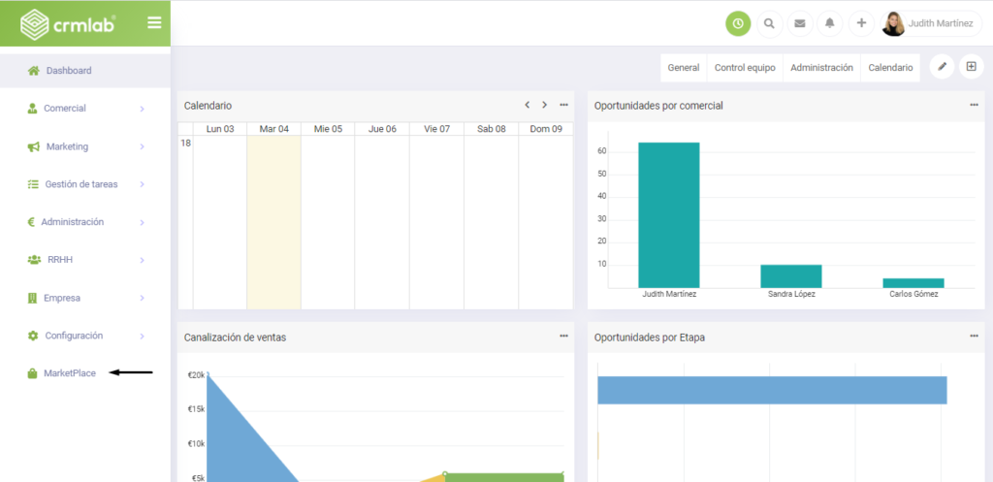Toggle the hamburger sidebar menu
The width and height of the screenshot is (993, 482).
(154, 23)
